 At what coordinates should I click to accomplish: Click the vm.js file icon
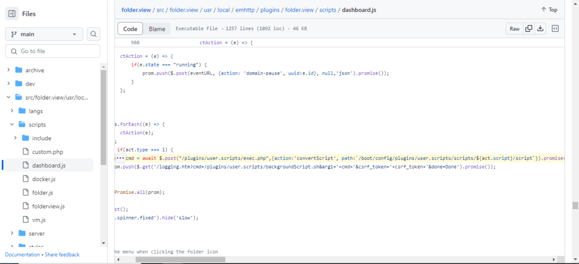(x=25, y=219)
